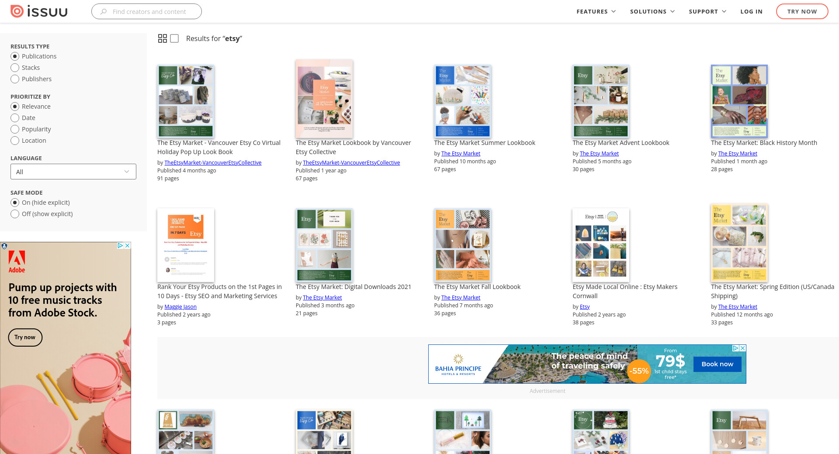Turn safe mode off (show explicit)
The width and height of the screenshot is (839, 454).
click(15, 214)
